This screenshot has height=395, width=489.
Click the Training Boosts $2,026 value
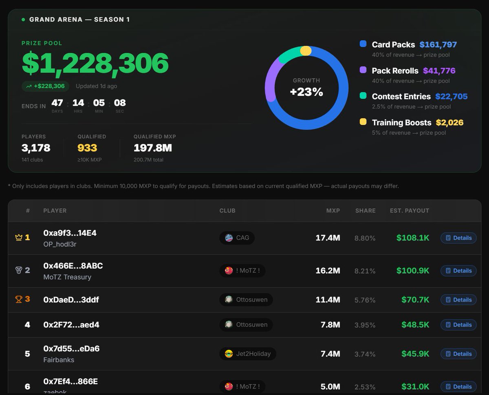[x=449, y=122]
